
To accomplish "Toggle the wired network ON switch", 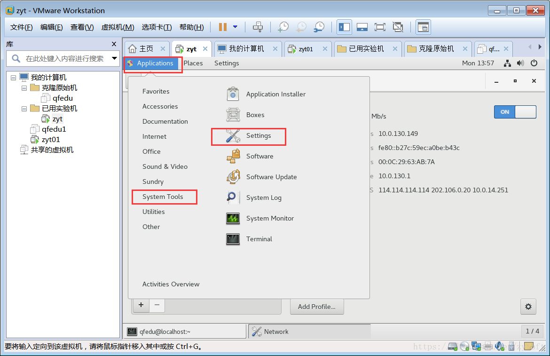I will (x=515, y=112).
